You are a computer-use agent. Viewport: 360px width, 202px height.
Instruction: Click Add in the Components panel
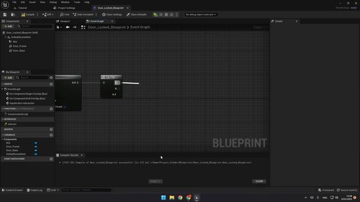[8, 26]
